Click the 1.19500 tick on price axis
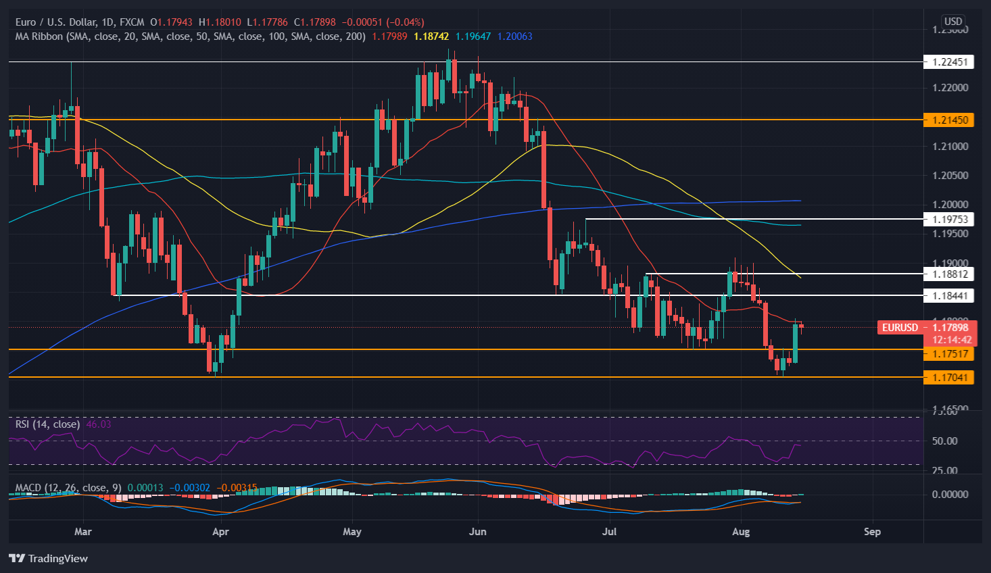 950,234
